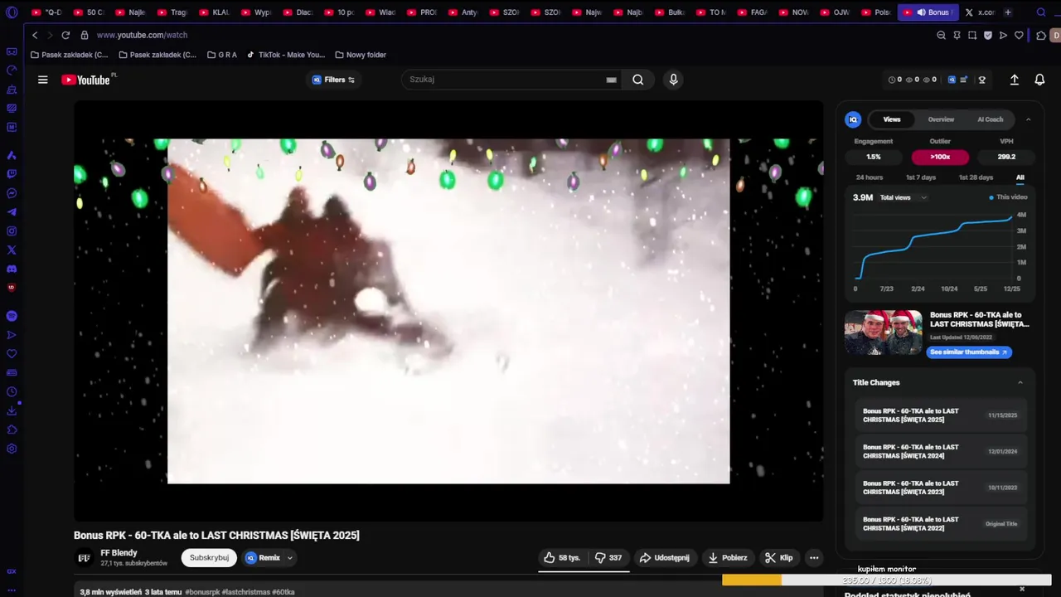Switch to the Overview tab

pos(941,119)
